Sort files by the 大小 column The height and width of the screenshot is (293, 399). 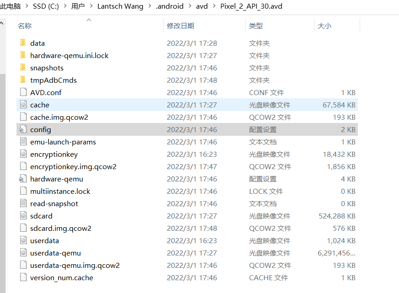point(324,26)
